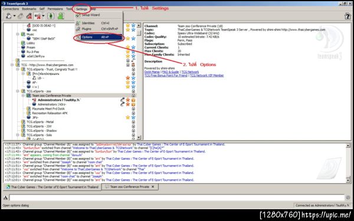
Task: Open the dropdown arrow beside the Connect icon
Action: 14,16
